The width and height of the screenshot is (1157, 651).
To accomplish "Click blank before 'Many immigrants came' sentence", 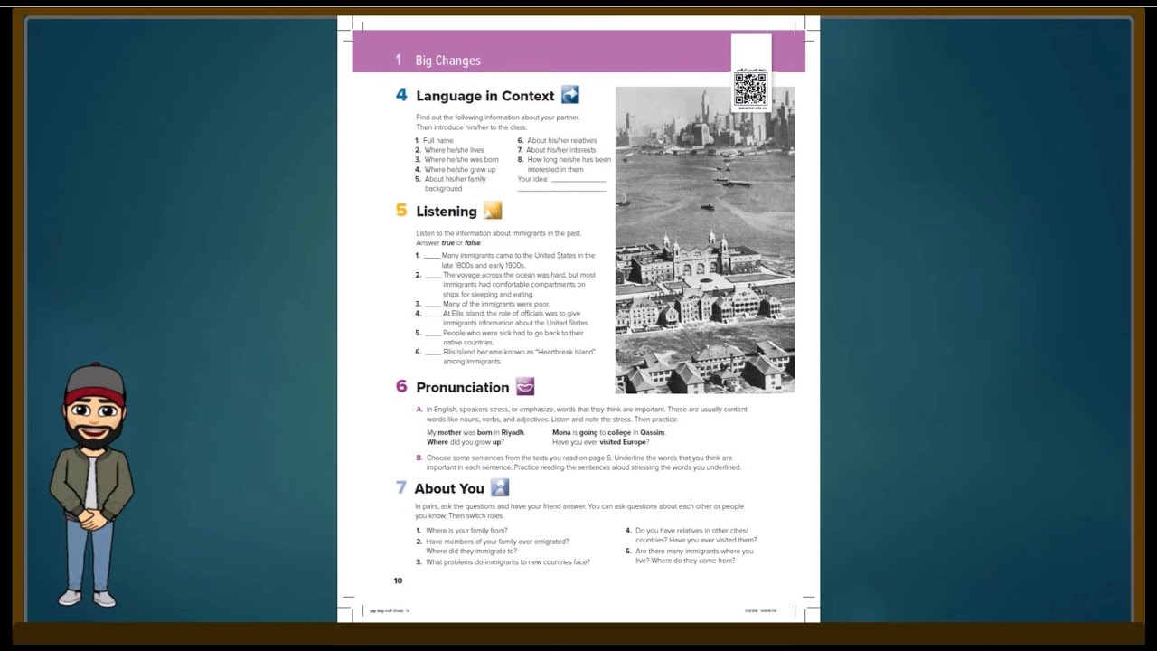I will tap(431, 257).
